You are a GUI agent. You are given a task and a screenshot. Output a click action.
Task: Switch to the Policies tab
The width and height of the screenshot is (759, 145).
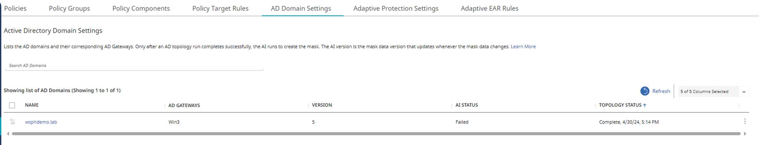click(x=15, y=8)
